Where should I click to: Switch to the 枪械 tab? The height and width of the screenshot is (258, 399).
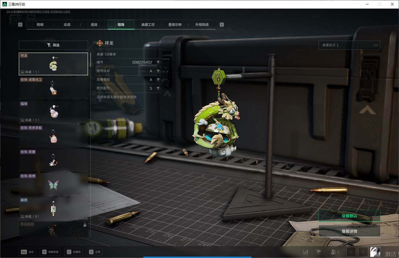point(40,25)
